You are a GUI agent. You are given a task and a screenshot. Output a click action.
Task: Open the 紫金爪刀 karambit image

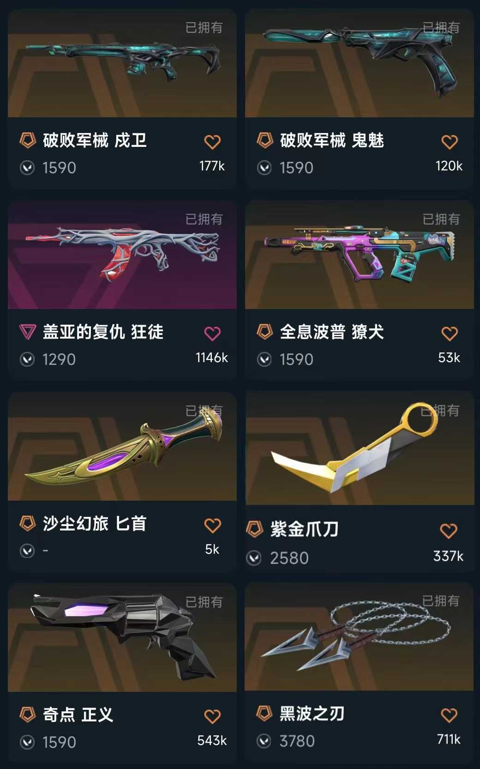(x=360, y=448)
